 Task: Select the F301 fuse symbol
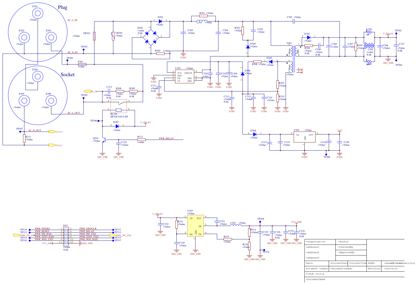coord(82,64)
